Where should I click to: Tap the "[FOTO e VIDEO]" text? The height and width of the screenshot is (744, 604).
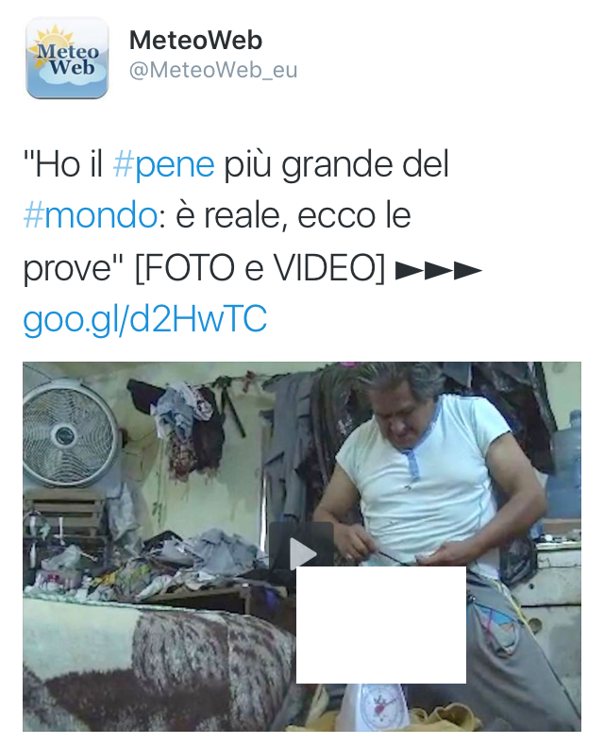coord(260,268)
